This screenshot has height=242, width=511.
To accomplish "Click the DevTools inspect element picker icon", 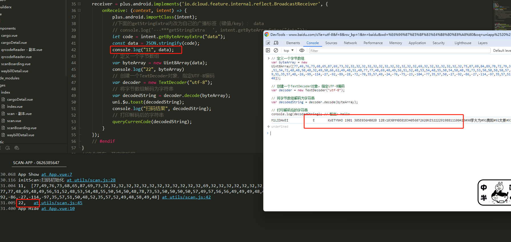I will click(268, 43).
